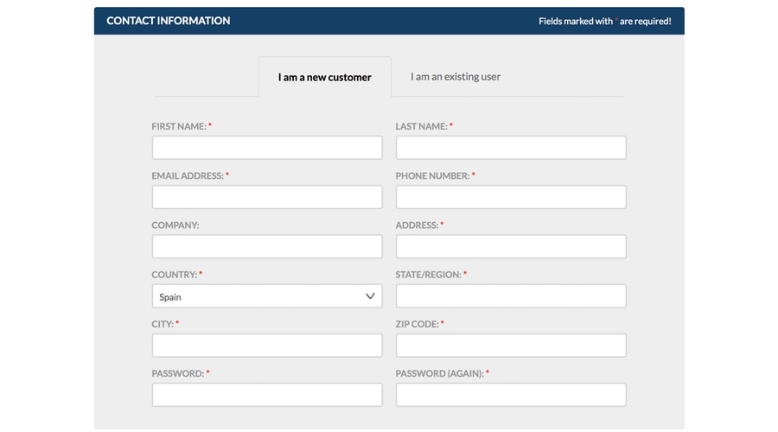Click the Country label text

[x=174, y=275]
